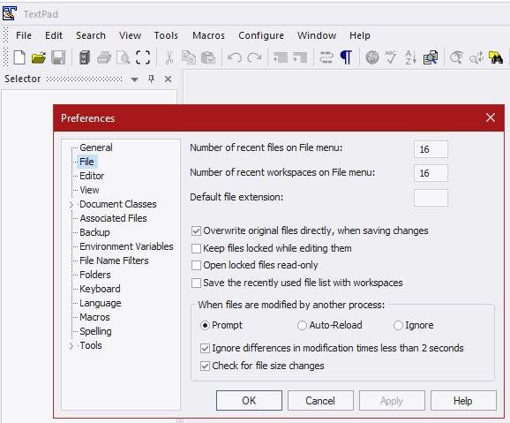The image size is (510, 423).
Task: Click the A-Z Sort icon
Action: (x=410, y=57)
